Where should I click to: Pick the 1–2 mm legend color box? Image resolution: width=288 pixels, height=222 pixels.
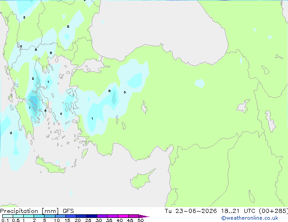pyautogui.click(x=29, y=216)
